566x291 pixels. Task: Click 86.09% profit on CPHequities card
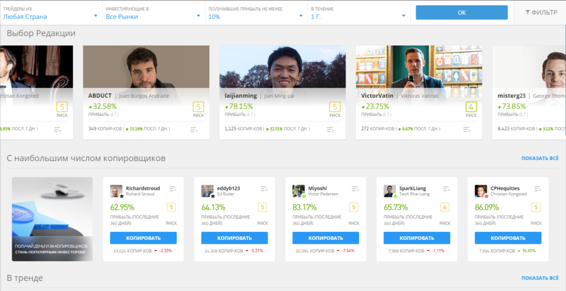point(487,207)
